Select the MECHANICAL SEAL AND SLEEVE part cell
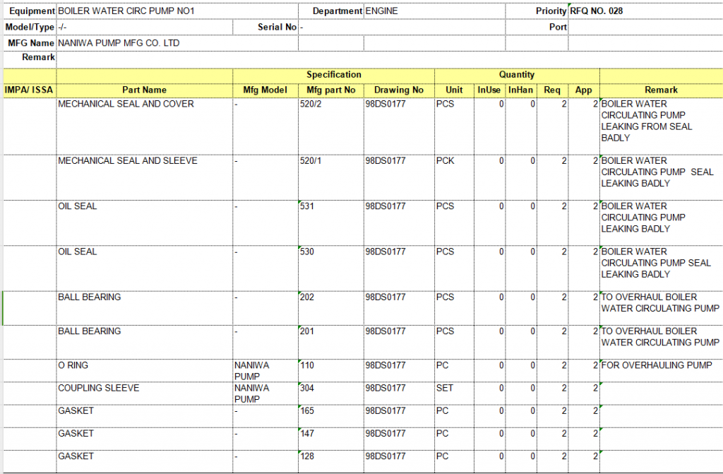 [128, 161]
